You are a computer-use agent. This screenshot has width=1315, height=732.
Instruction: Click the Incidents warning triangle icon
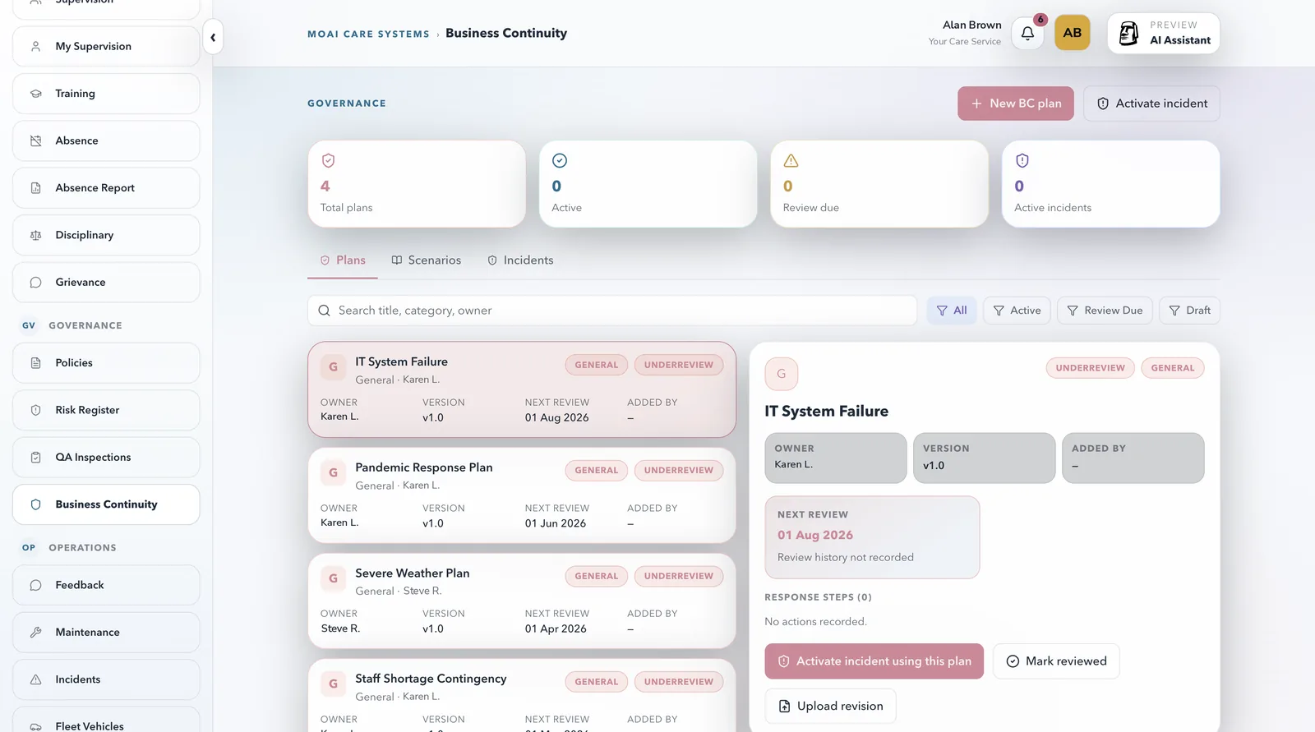pos(35,679)
